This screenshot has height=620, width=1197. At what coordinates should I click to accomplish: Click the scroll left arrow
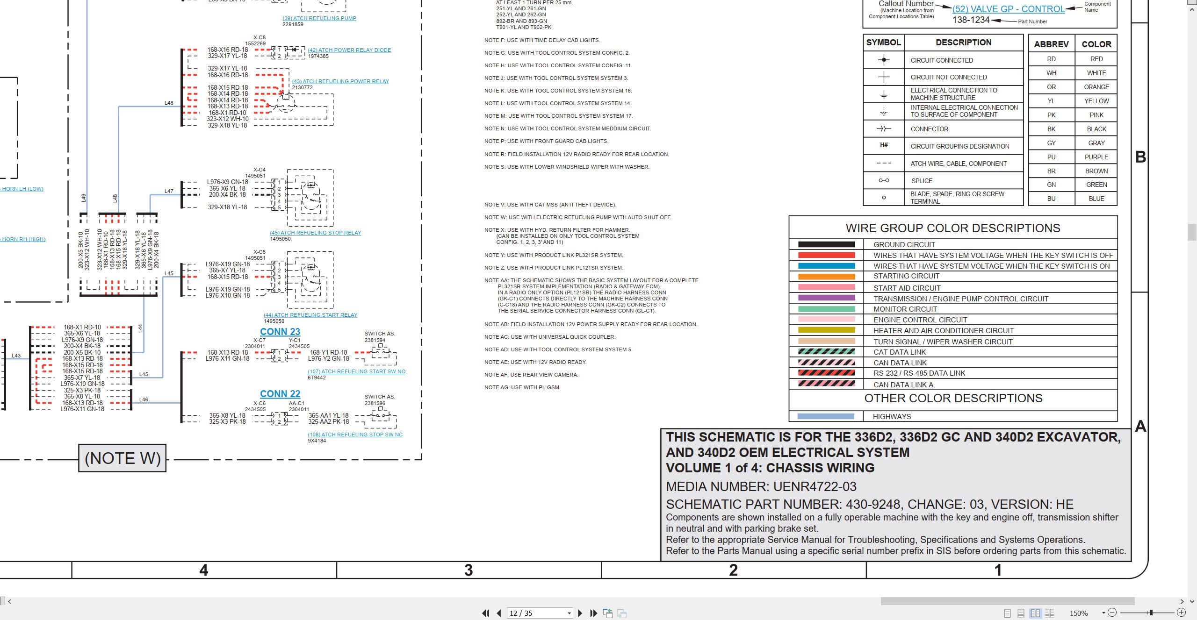[x=10, y=601]
